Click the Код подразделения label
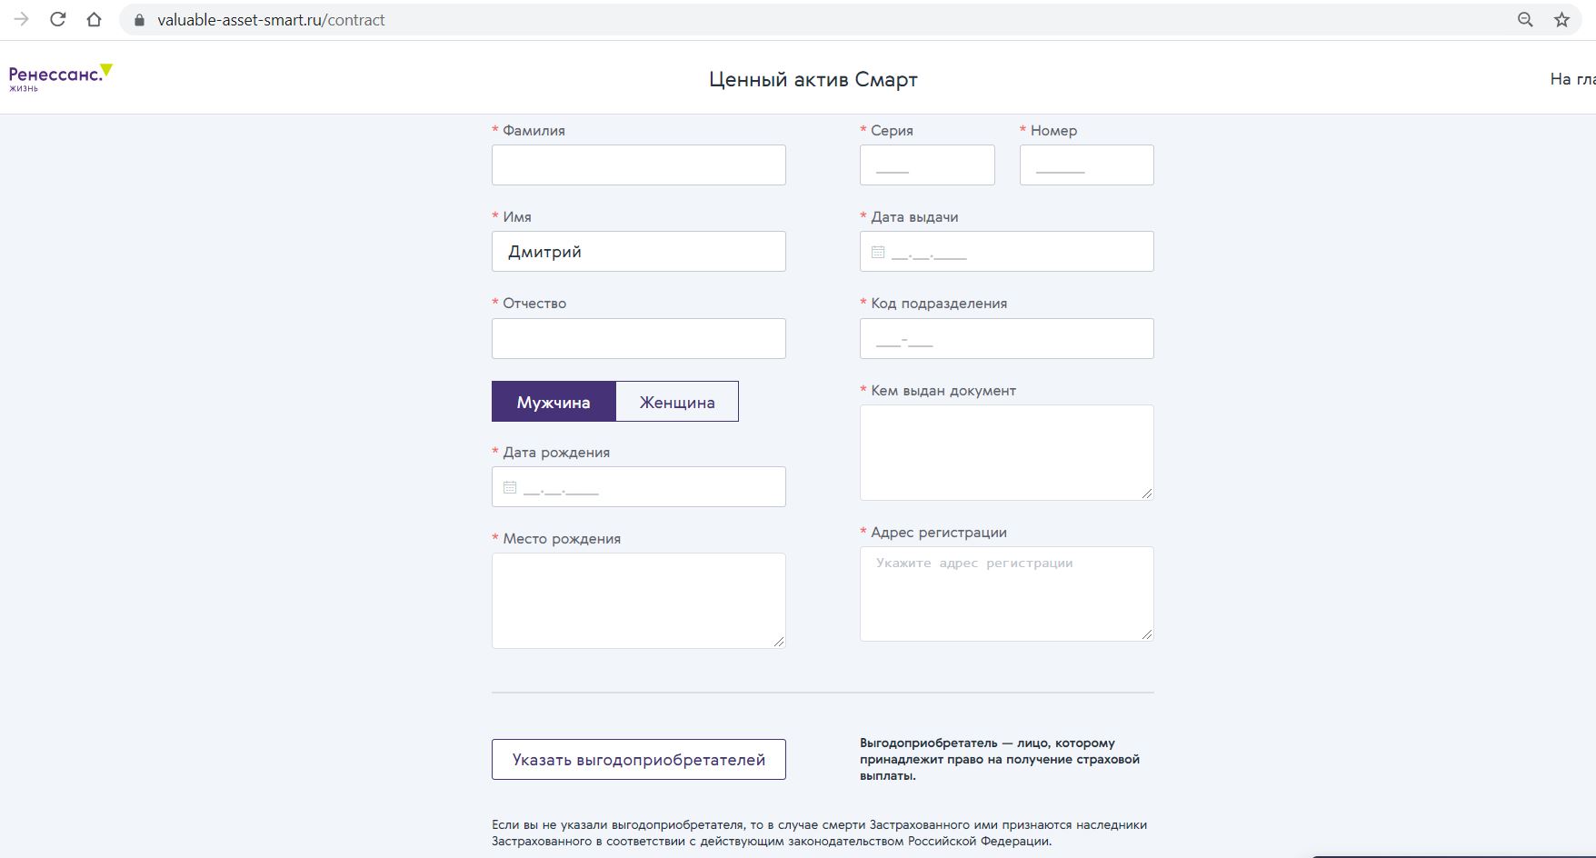Screen dimensions: 1596x858 click(939, 304)
